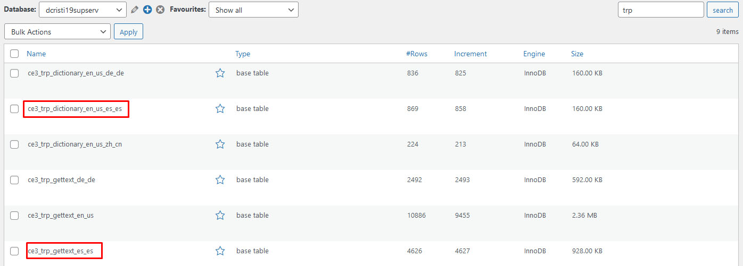743x266 pixels.
Task: Open table ce3_trp_gettext_de_de
Action: coord(61,180)
